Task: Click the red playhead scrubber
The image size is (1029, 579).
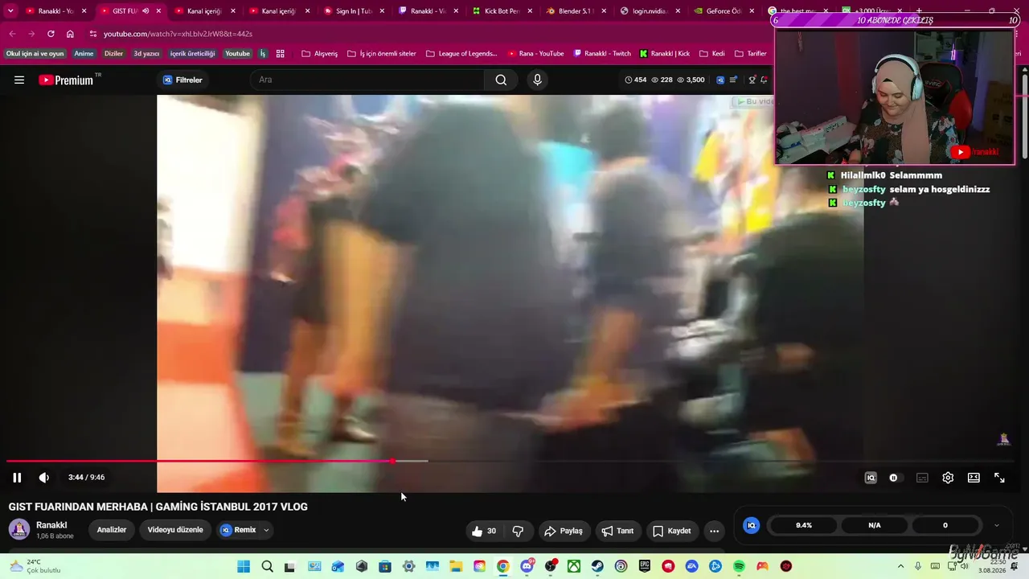Action: pos(392,461)
